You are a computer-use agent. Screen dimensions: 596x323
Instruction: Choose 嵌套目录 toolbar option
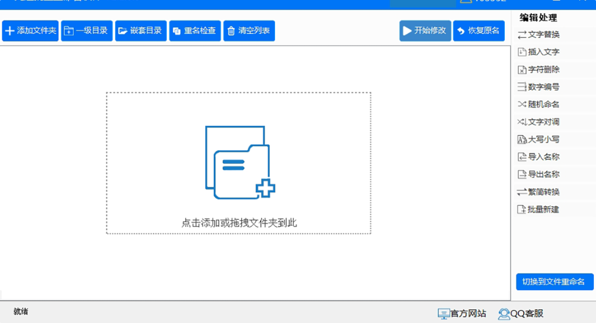coord(141,31)
